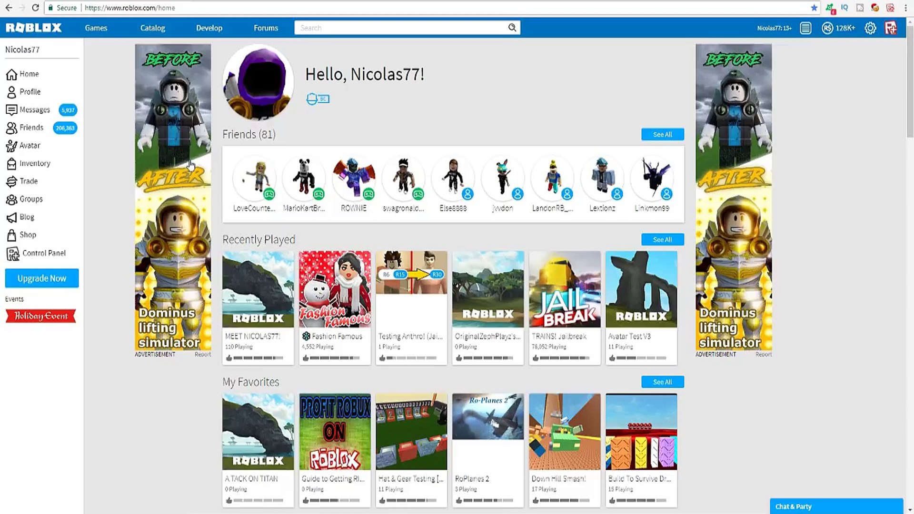Screen dimensions: 914x514
Task: Open Inventory in the sidebar
Action: pos(34,163)
